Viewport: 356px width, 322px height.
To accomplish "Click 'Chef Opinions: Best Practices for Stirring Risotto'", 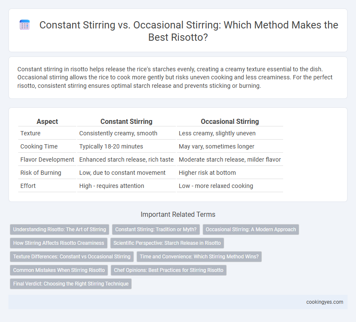I will pyautogui.click(x=169, y=270).
